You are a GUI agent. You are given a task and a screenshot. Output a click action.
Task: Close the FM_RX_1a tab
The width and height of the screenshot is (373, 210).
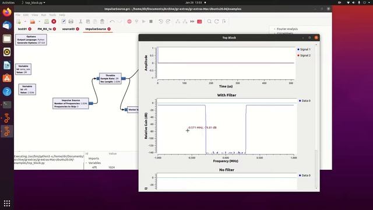(54, 29)
